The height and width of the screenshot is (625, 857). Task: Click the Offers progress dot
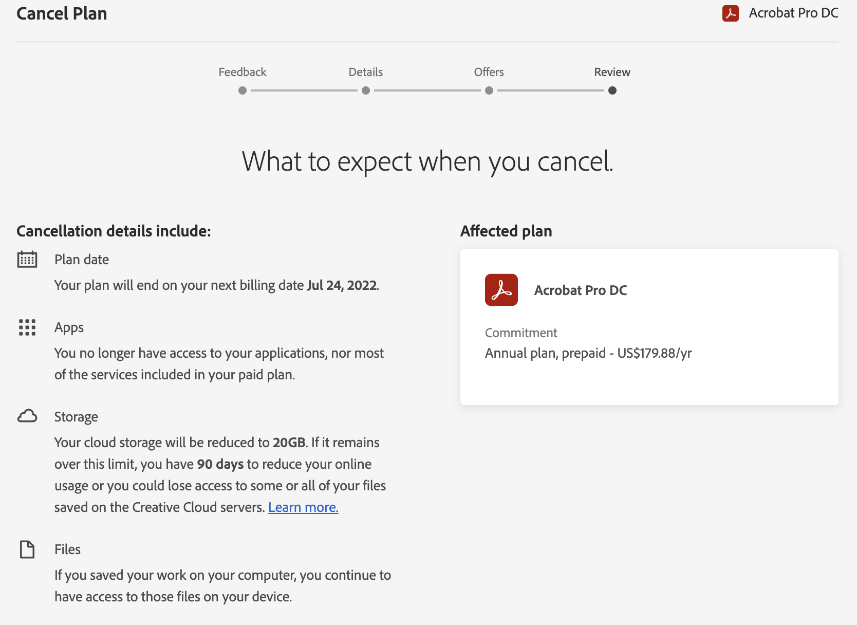(x=489, y=90)
